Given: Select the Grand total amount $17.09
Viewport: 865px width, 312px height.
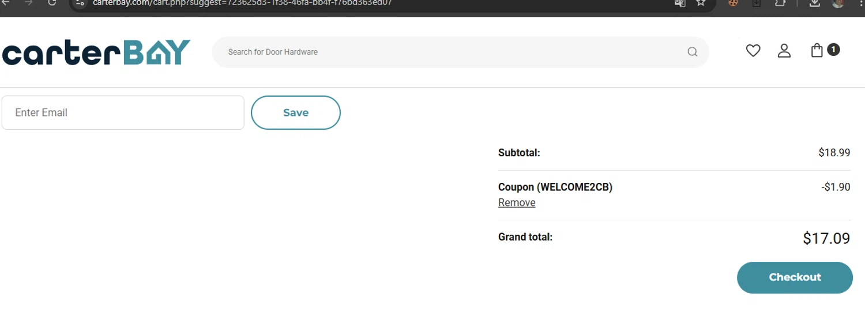Looking at the screenshot, I should [826, 238].
